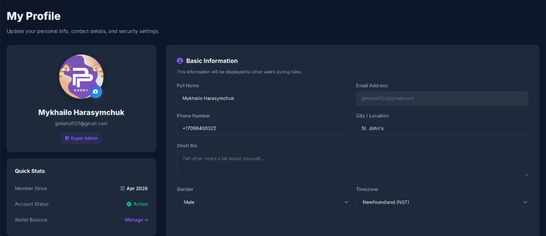Click the Apr 2026 value
The height and width of the screenshot is (236, 546).
pos(137,189)
